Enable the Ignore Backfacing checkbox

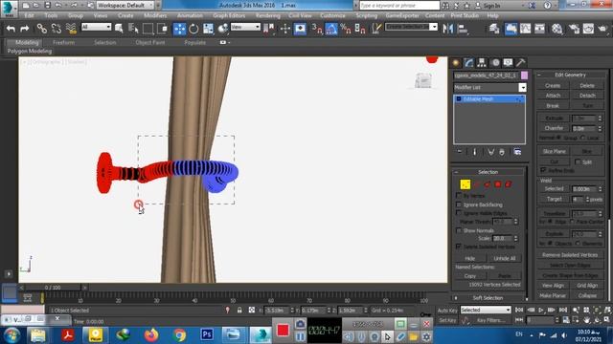459,204
